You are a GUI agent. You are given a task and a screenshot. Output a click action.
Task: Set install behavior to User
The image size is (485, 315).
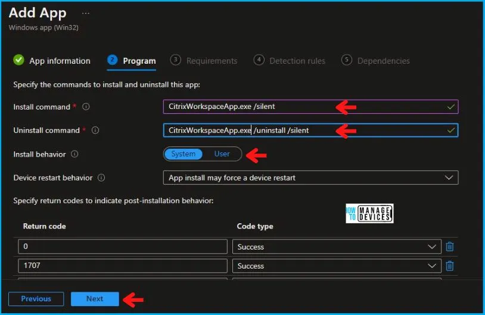coord(222,154)
